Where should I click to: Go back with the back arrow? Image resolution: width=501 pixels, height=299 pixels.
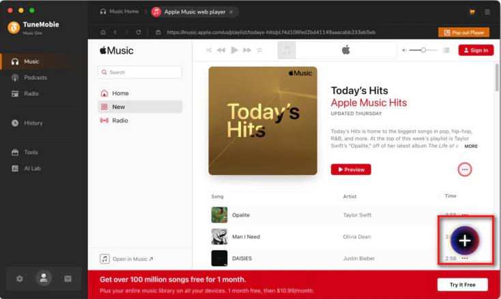115,32
